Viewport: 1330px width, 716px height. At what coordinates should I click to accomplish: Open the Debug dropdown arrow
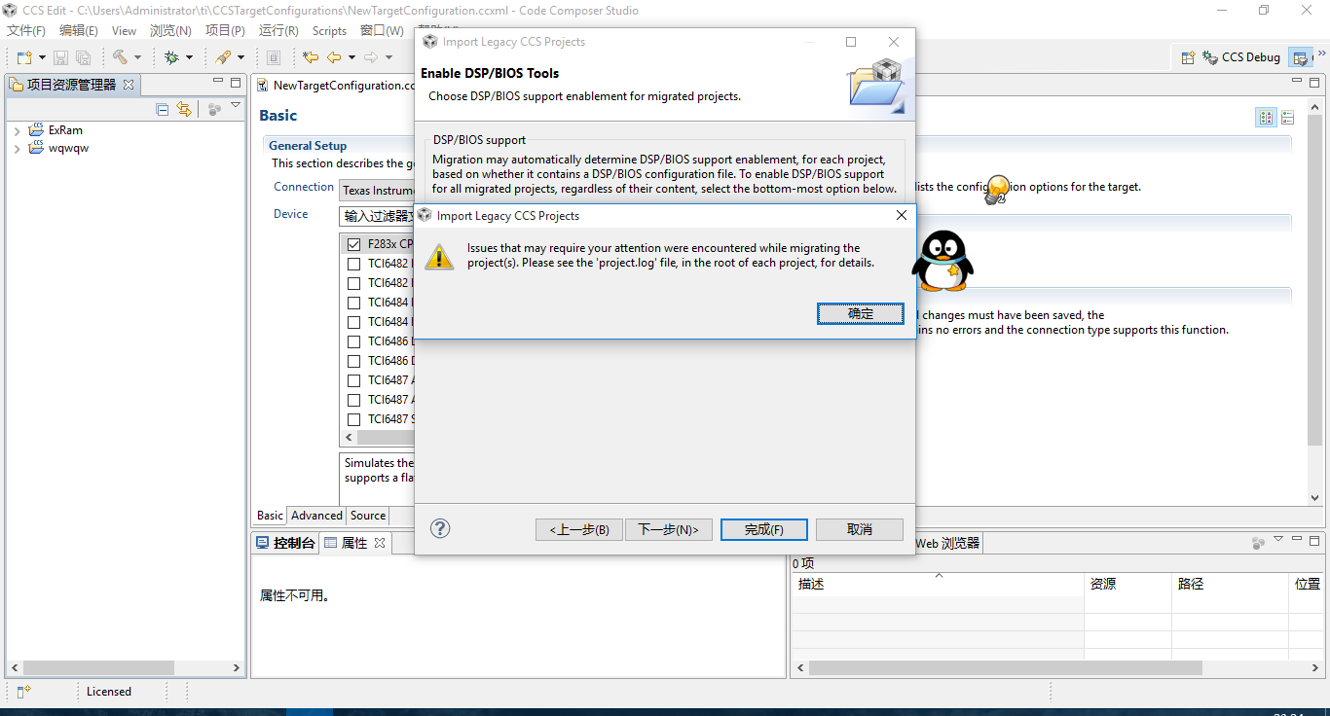(x=189, y=58)
